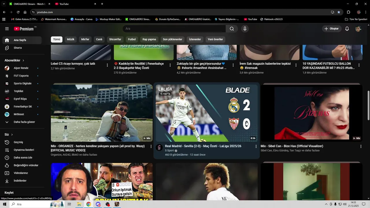The height and width of the screenshot is (208, 370).
Task: Open the notifications bell
Action: tap(347, 29)
